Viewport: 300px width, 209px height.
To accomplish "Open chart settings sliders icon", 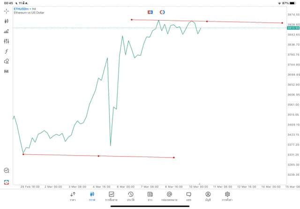I will click(6, 41).
